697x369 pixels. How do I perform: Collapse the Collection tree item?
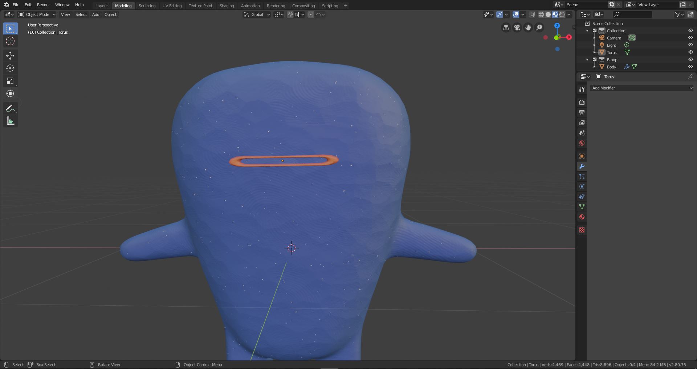(587, 30)
